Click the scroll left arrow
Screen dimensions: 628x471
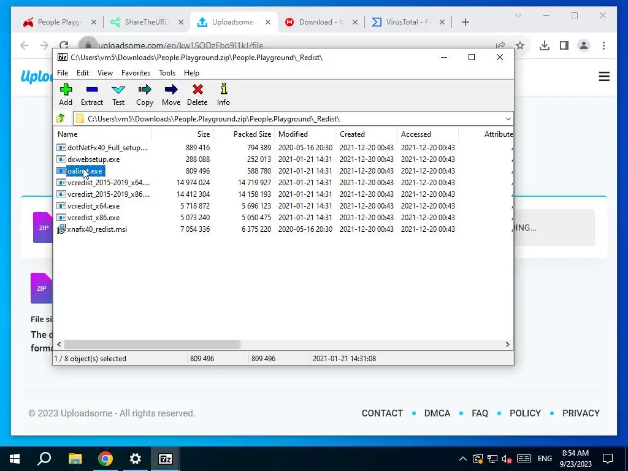coord(59,344)
